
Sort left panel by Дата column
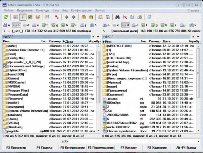75,41
